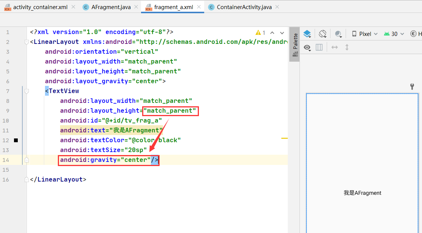Click the android:layout_gravity="center" line
Image resolution: width=422 pixels, height=233 pixels.
tap(105, 81)
